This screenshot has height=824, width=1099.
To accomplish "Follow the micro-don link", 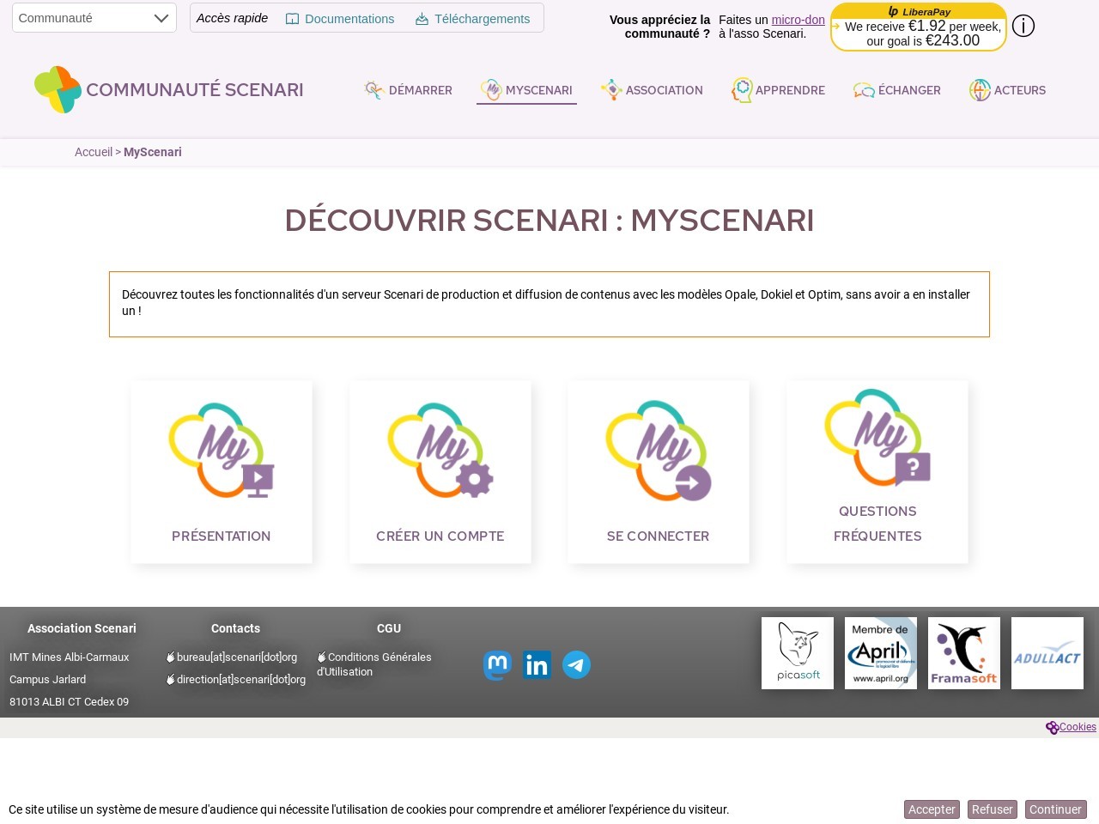I will click(798, 20).
